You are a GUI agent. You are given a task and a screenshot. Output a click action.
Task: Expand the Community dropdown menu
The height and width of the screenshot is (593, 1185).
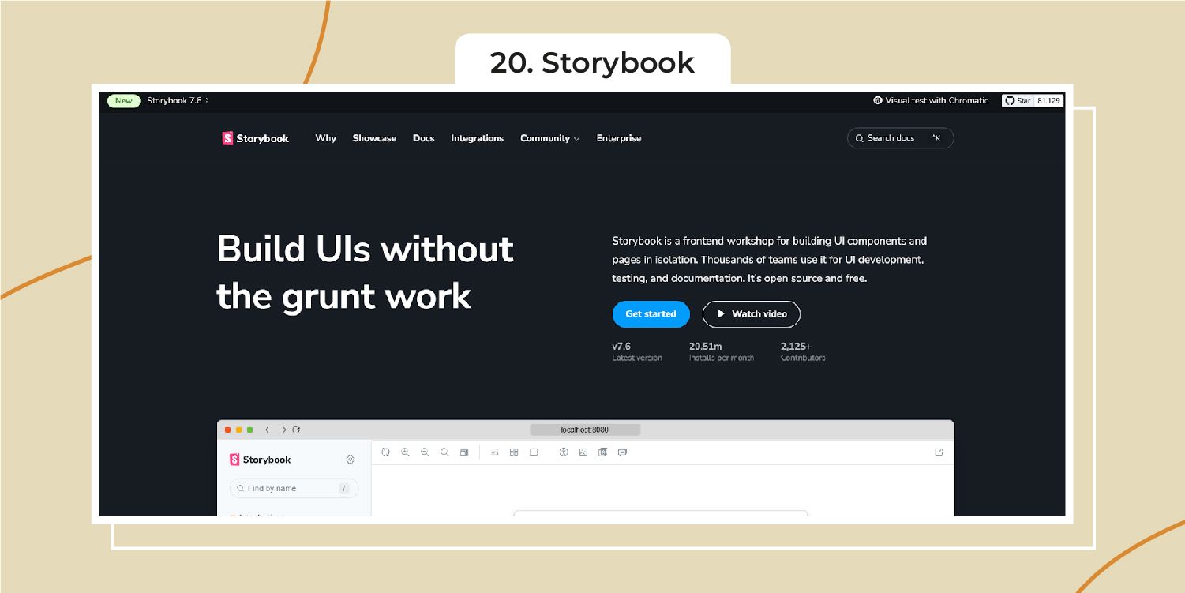(x=549, y=138)
